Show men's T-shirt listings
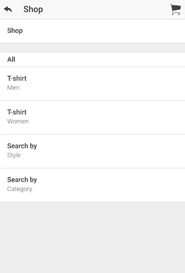 pyautogui.click(x=92, y=83)
